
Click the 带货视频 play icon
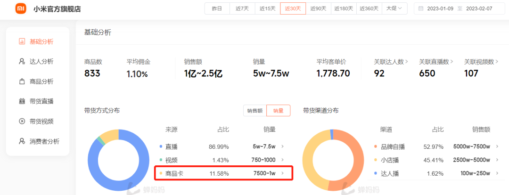[22, 122]
